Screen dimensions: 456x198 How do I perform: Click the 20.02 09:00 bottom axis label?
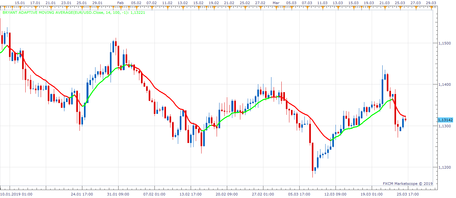227,194
